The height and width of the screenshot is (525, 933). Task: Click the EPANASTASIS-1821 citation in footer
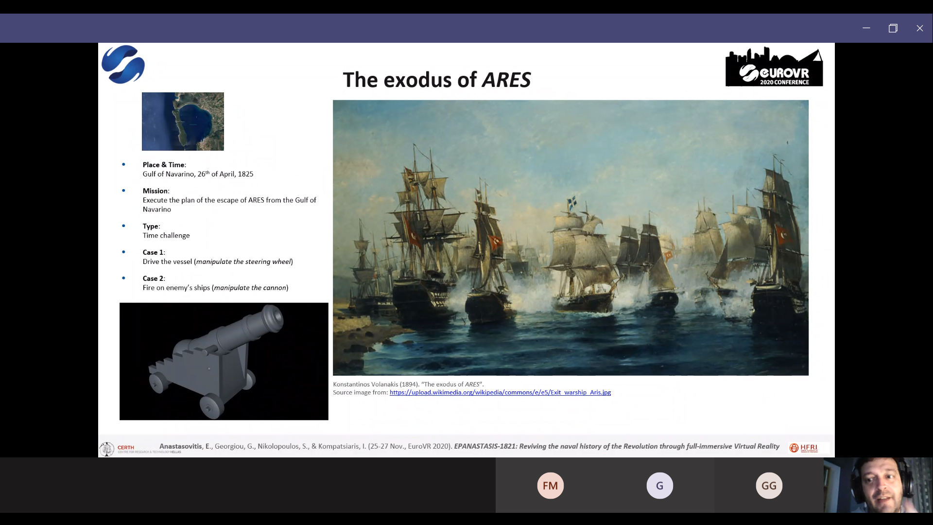[x=469, y=446]
